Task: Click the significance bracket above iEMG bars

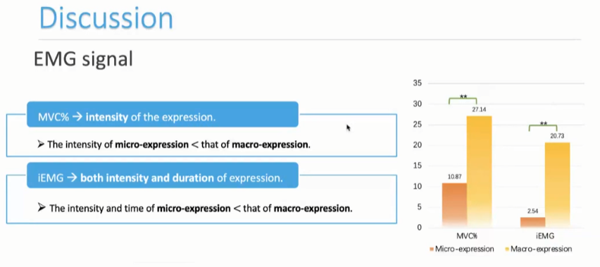Action: (x=543, y=127)
